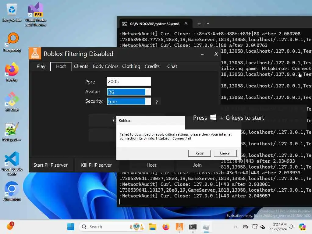
Task: Show hidden tray icons chevron
Action: click(x=236, y=227)
